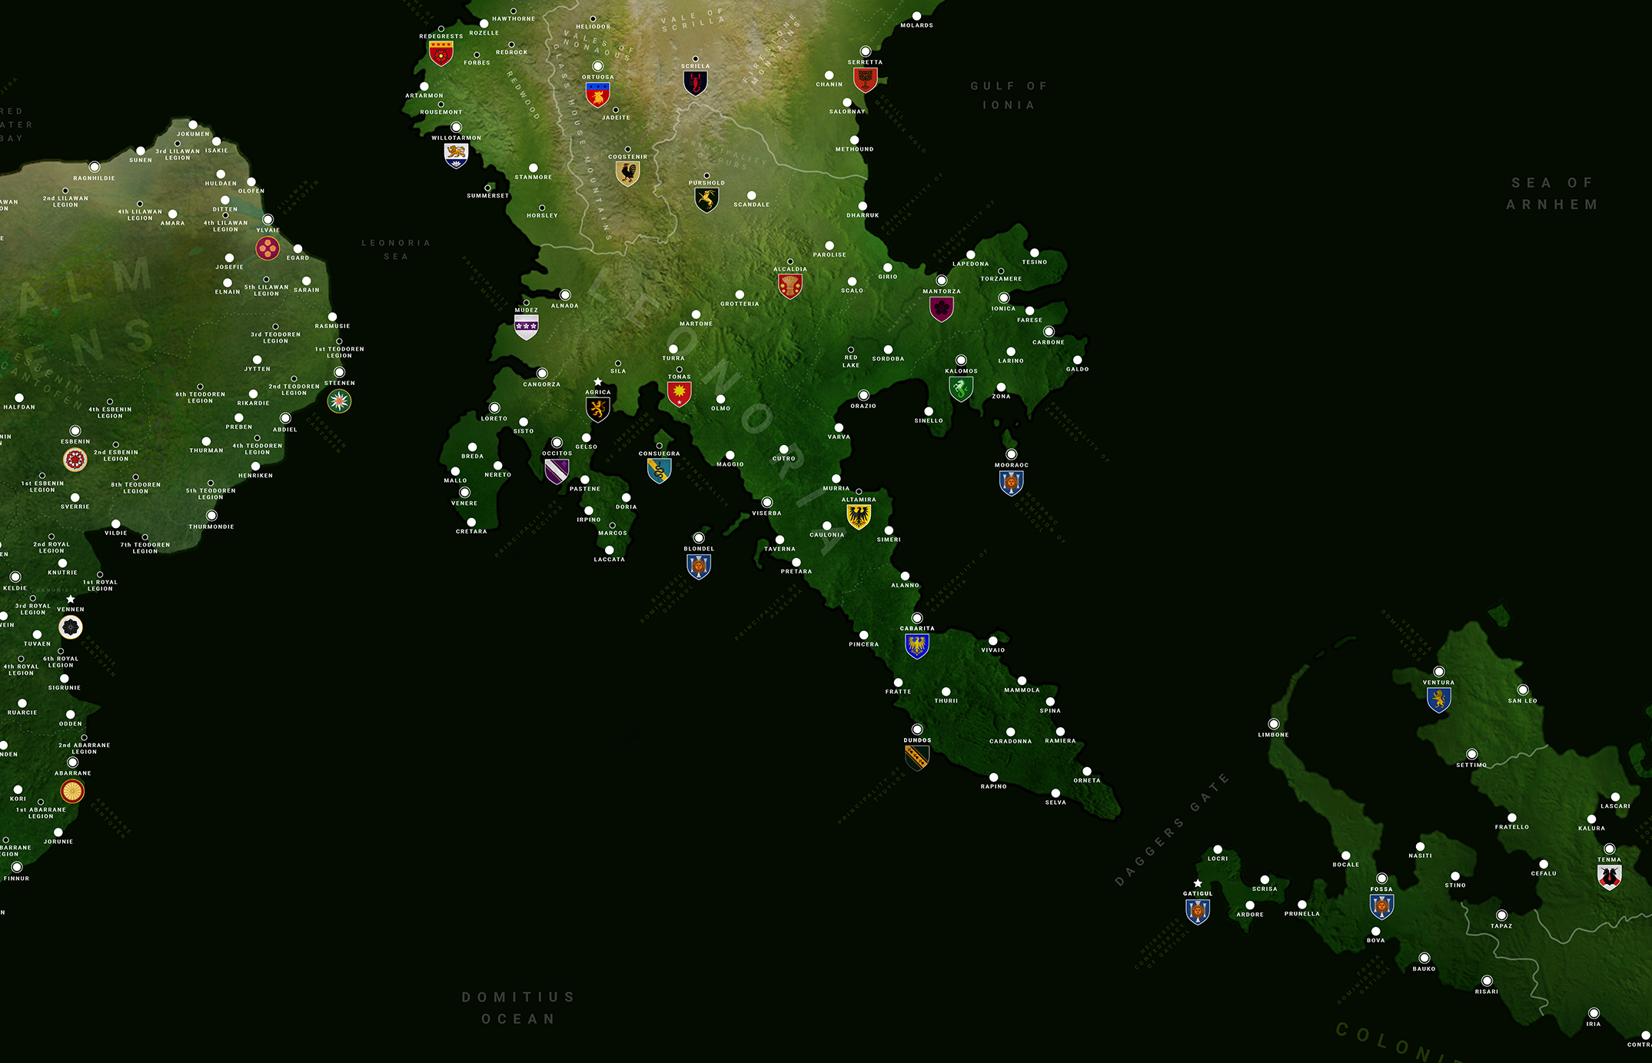Click the Cabarita blue eagle shield

tap(917, 646)
